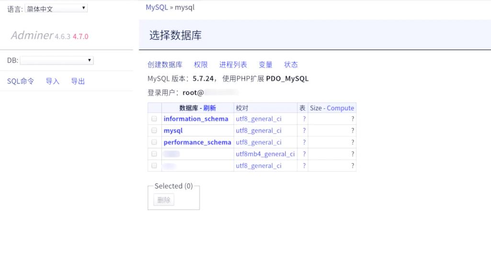Click the 表 column header
Screen dimensions: 491x278
click(x=302, y=108)
